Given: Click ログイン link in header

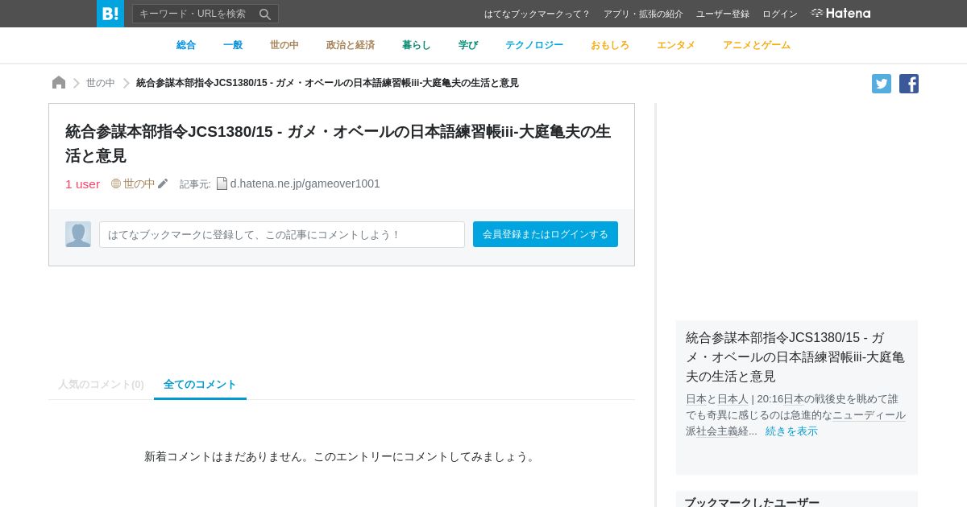Looking at the screenshot, I should pyautogui.click(x=780, y=14).
